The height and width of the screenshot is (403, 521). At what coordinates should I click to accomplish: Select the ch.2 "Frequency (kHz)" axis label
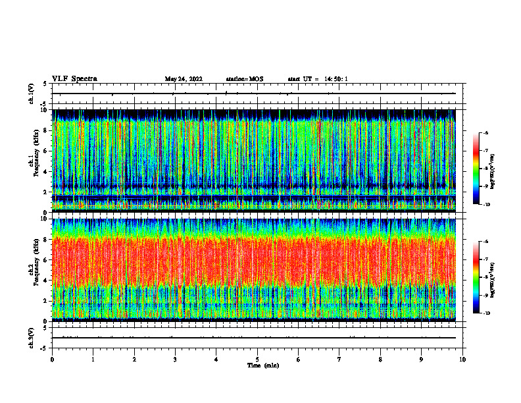[x=36, y=261]
